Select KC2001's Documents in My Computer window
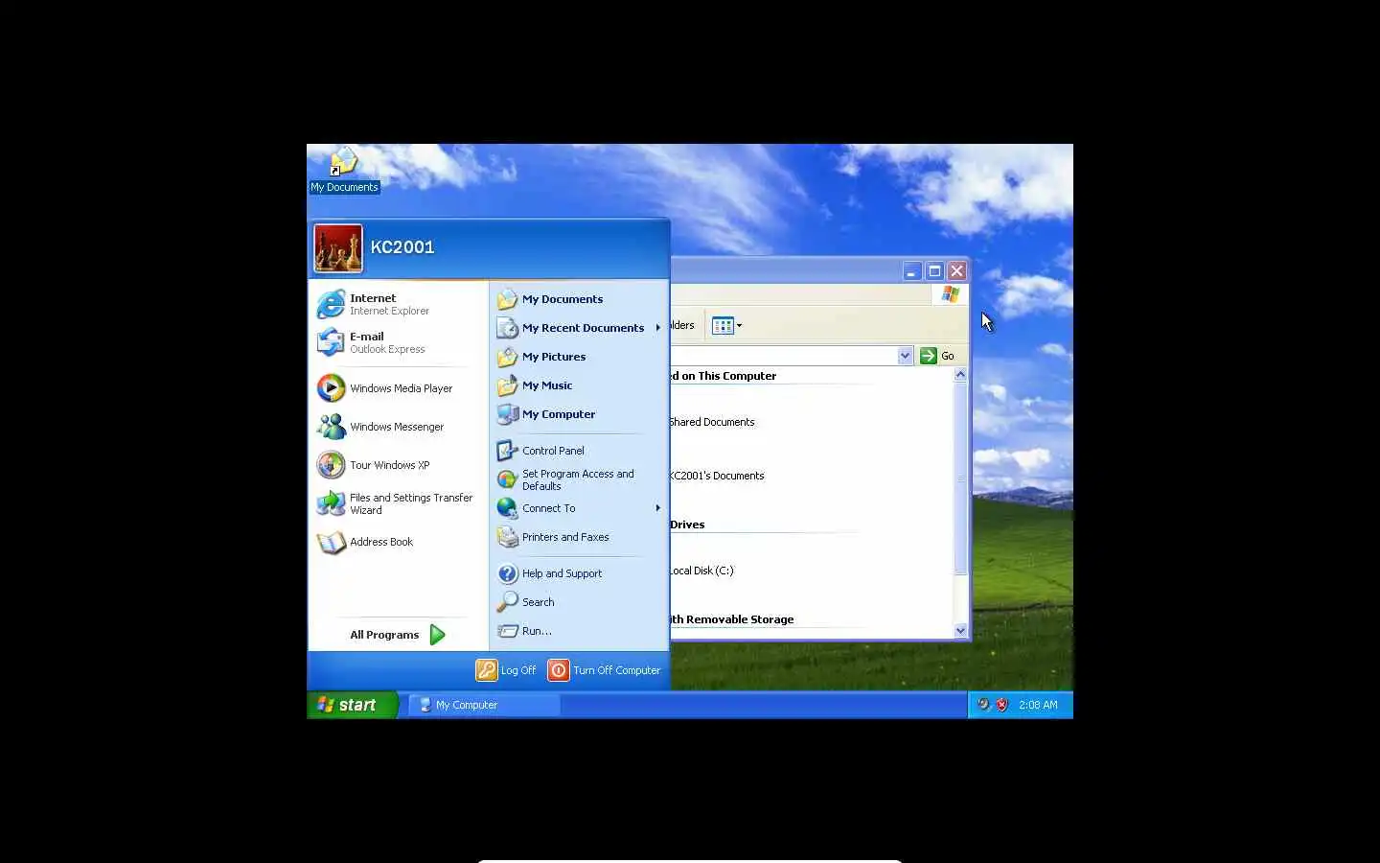 point(717,476)
